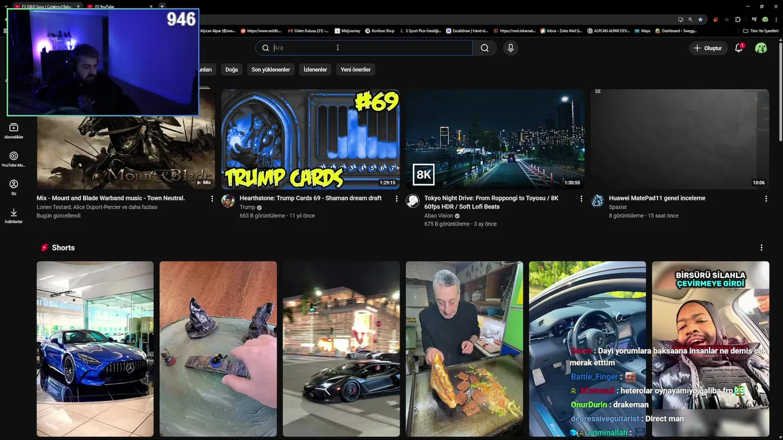
Task: Open the man grilling kebab Short
Action: (464, 349)
